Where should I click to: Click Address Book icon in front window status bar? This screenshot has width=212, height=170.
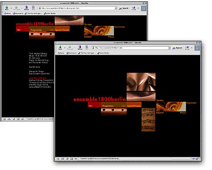pyautogui.click(x=72, y=159)
